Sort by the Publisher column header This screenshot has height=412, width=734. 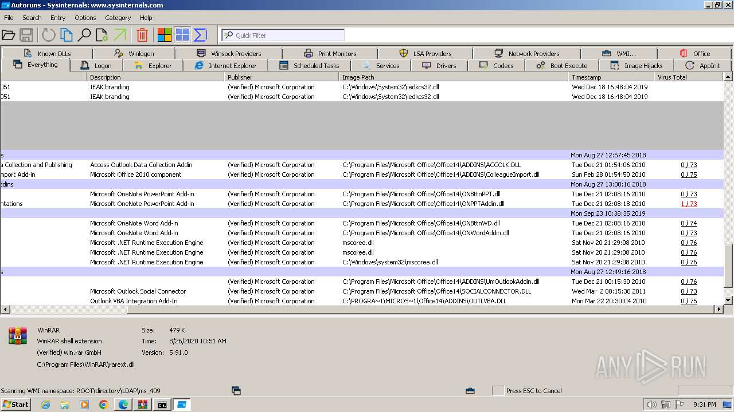tap(282, 77)
